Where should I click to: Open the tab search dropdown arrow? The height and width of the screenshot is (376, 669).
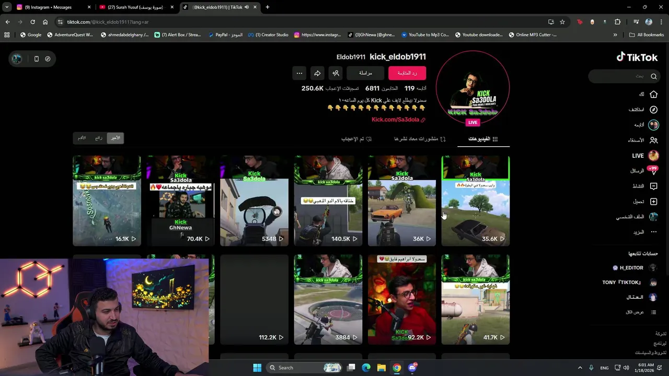(7, 7)
